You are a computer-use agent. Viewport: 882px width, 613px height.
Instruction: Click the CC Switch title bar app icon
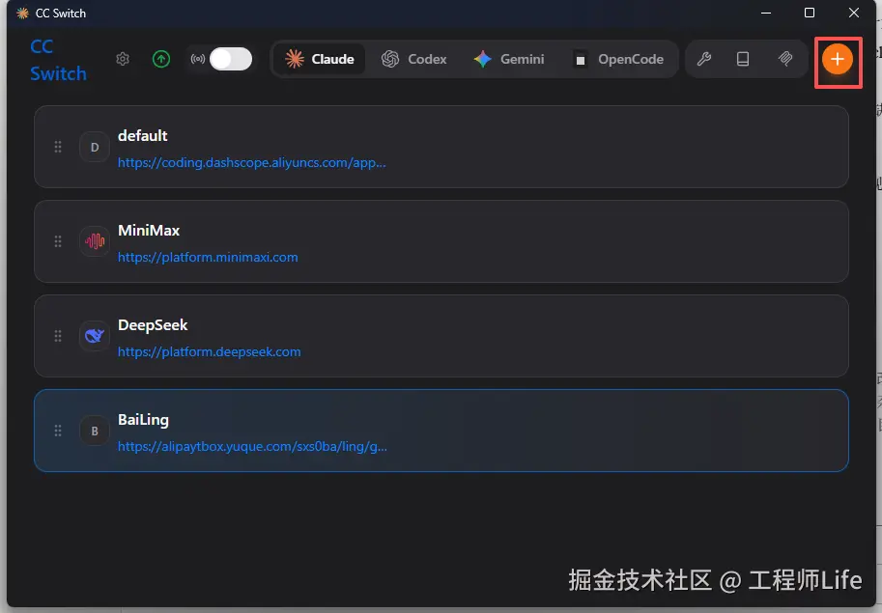coord(22,13)
